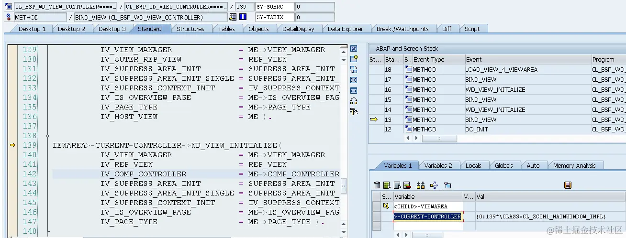Click the New Tool icon beside editor

click(354, 59)
